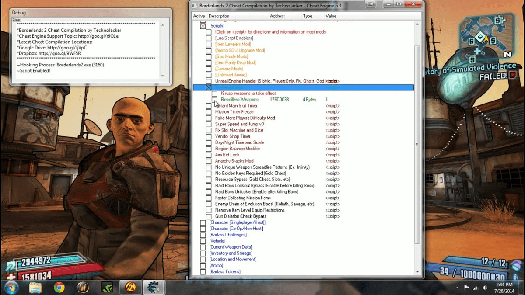This screenshot has width=525, height=295.
Task: Click the NVIDIA icon in the taskbar
Action: pos(106,287)
